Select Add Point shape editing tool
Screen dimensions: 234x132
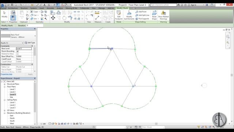pyautogui.click(x=141, y=12)
